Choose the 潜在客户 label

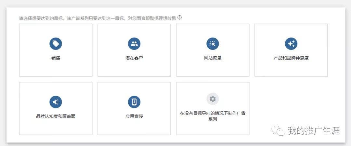coord(134,58)
